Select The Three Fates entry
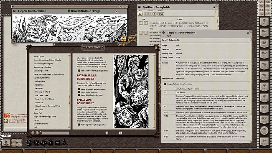The height and width of the screenshot is (153, 272). click(x=41, y=95)
